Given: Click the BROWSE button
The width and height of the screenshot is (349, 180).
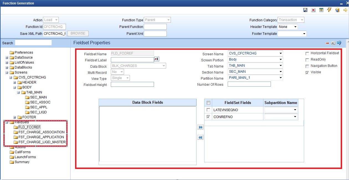Looking at the screenshot, I should click(78, 33).
